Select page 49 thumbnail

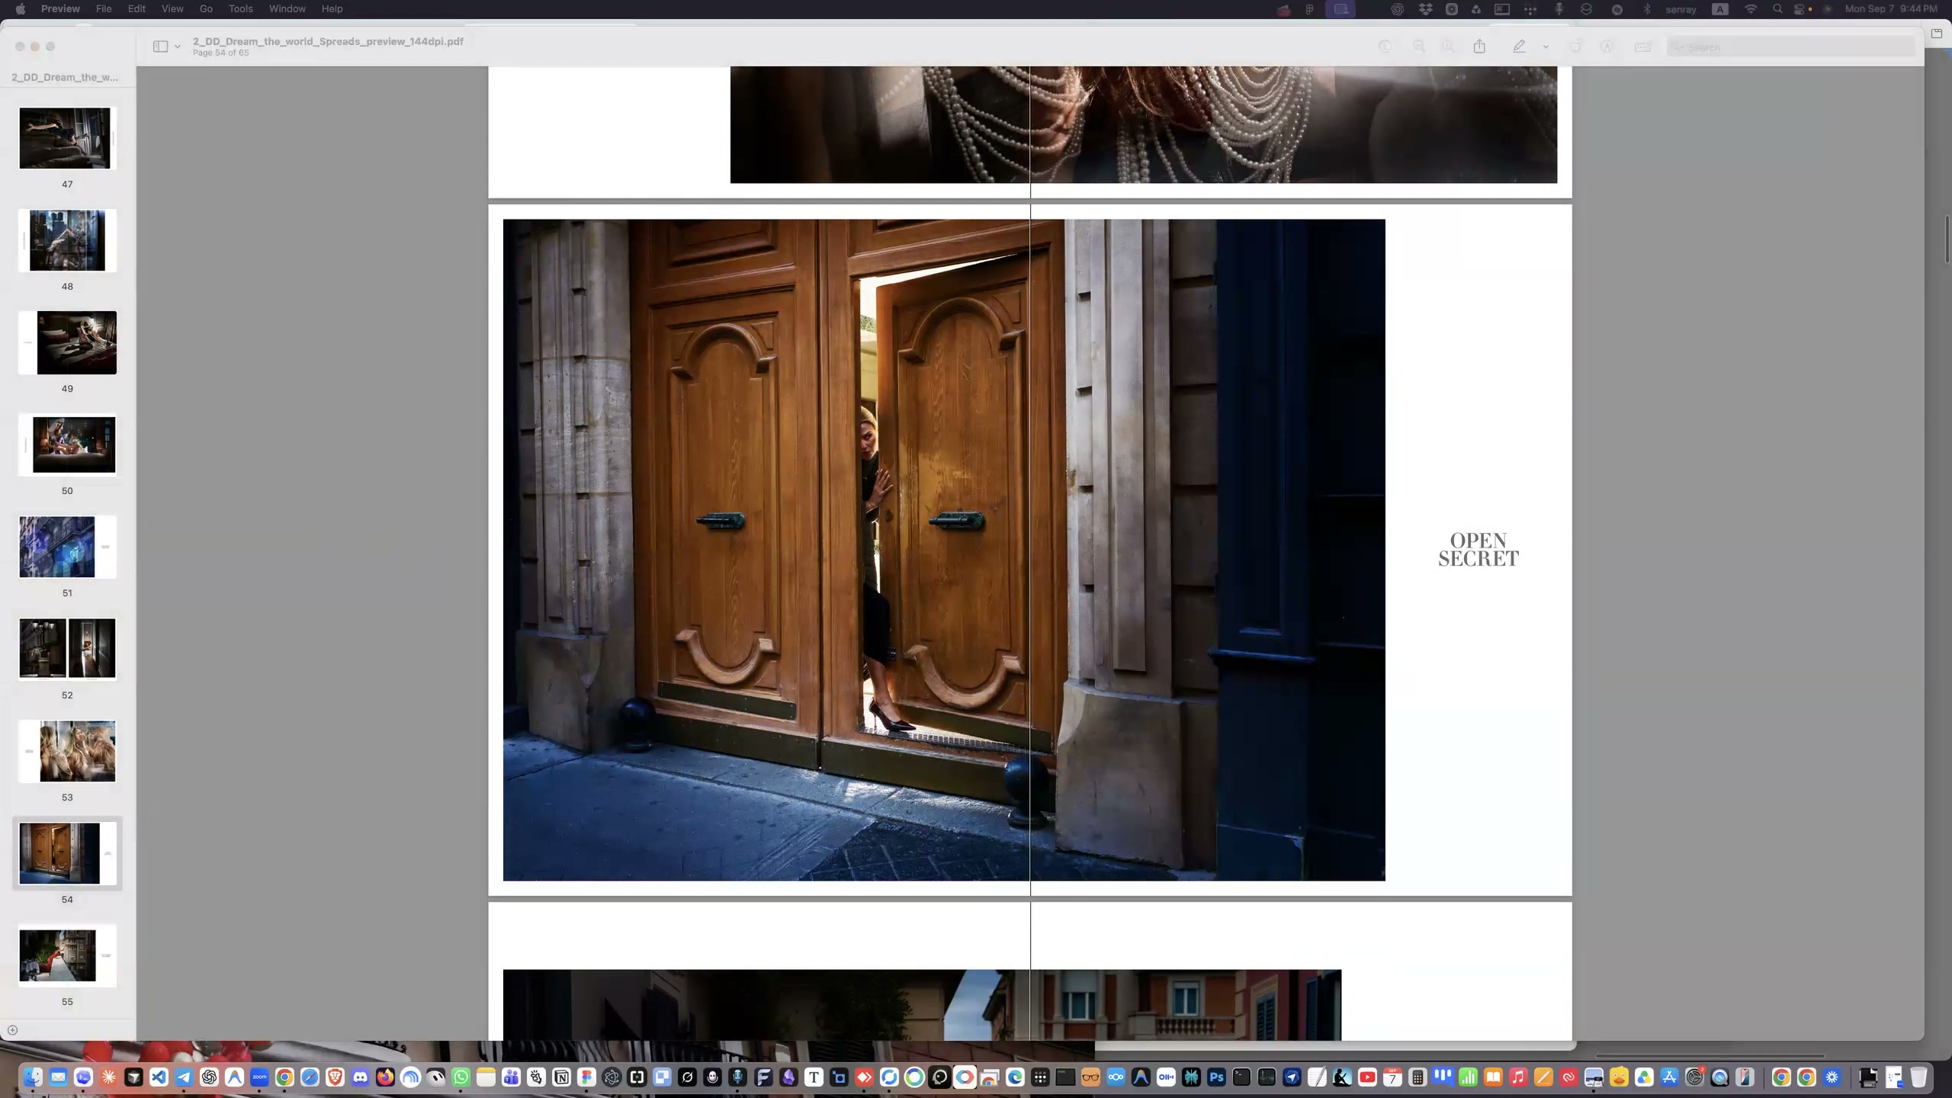pos(67,342)
